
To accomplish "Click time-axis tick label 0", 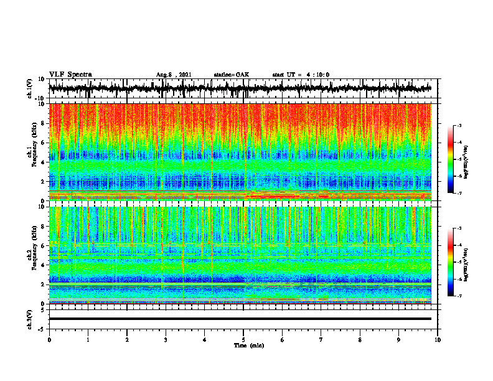I will coord(49,340).
